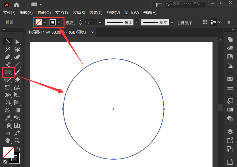This screenshot has width=237, height=167.
Task: Expand the right panel dock
Action: pos(233,30)
